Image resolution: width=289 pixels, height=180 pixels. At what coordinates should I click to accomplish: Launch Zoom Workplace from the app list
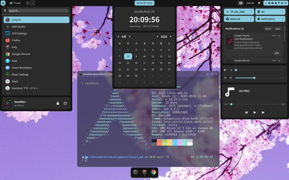tap(37, 68)
